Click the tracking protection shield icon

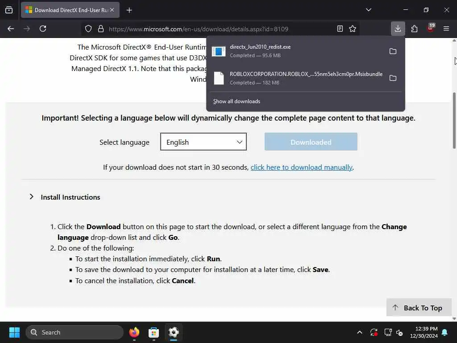tap(88, 29)
